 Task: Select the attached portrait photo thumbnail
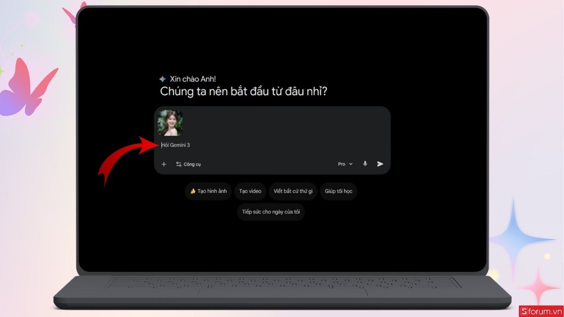(x=170, y=123)
